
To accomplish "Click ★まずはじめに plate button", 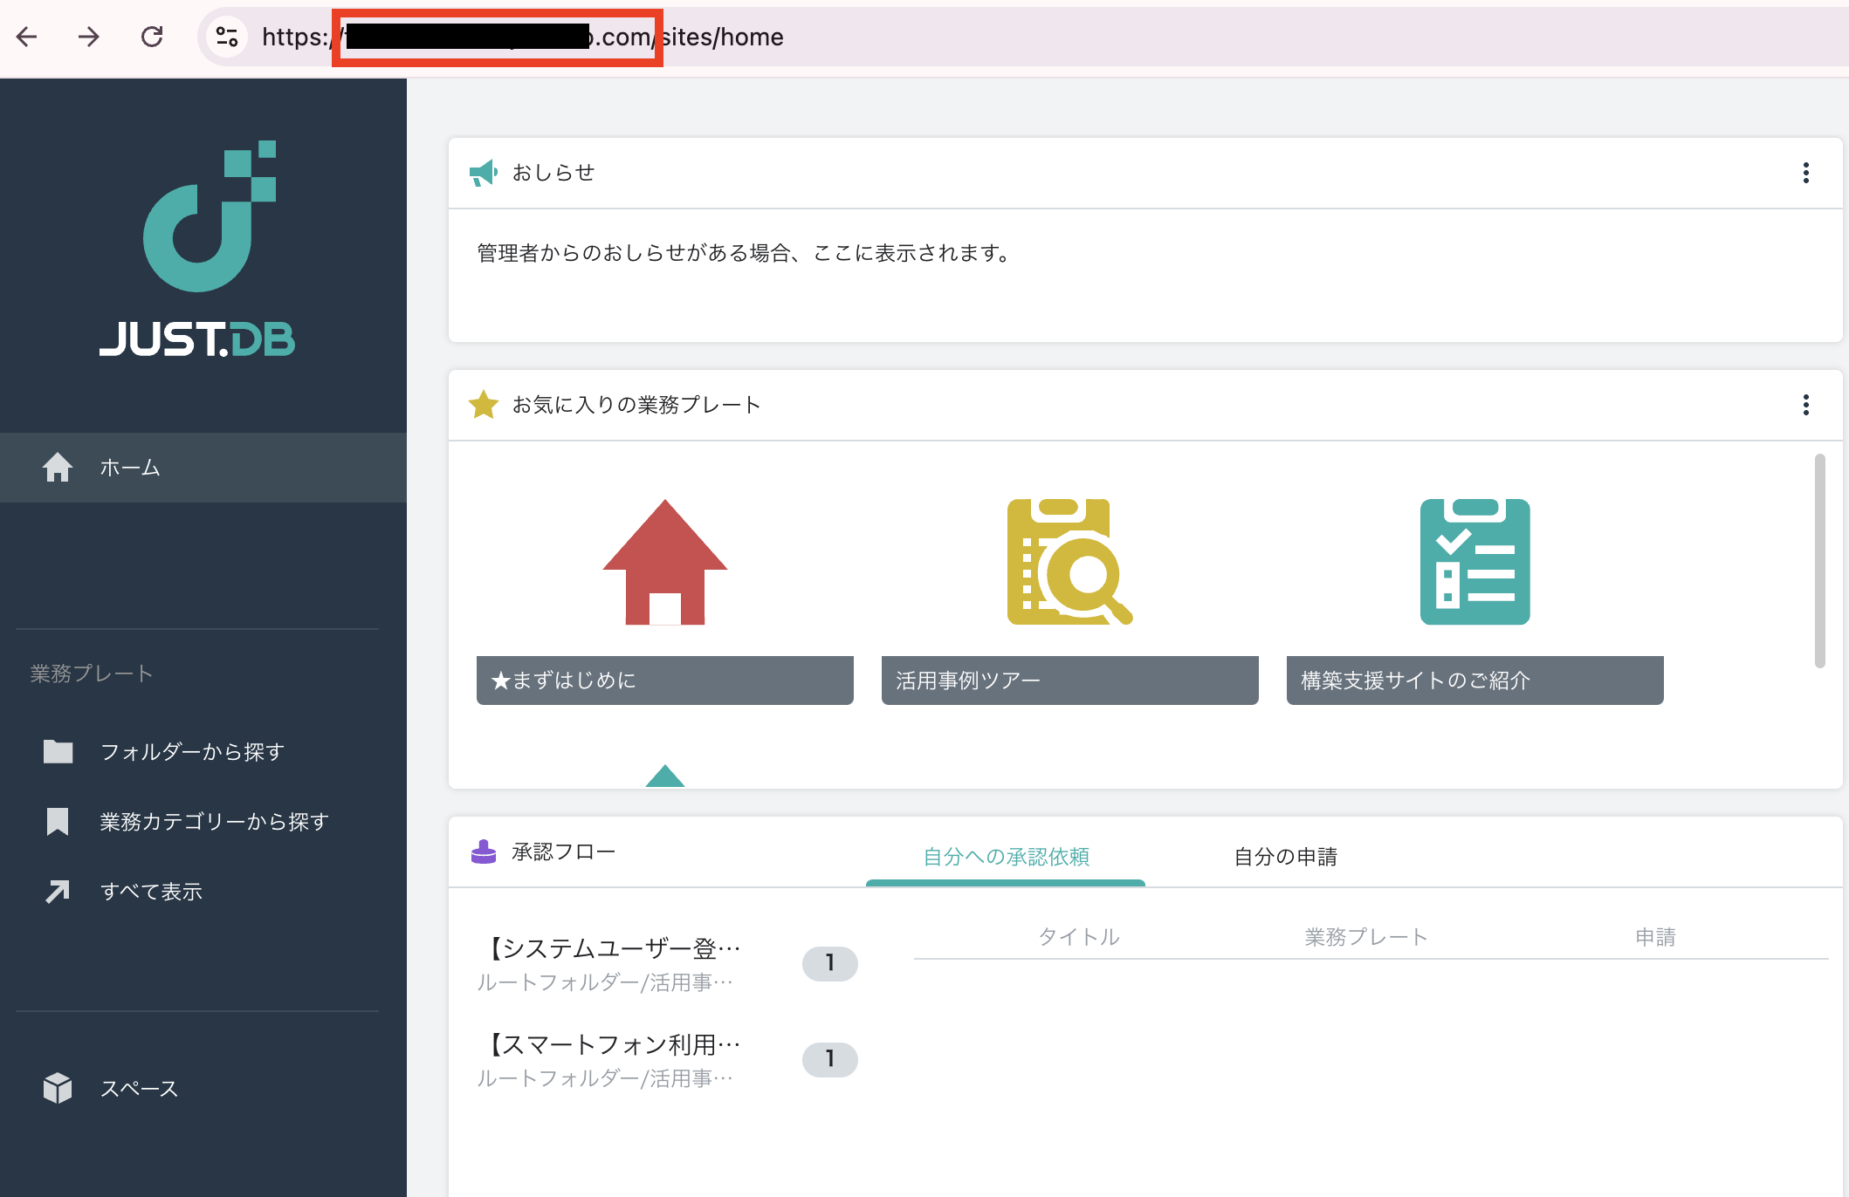I will click(664, 681).
